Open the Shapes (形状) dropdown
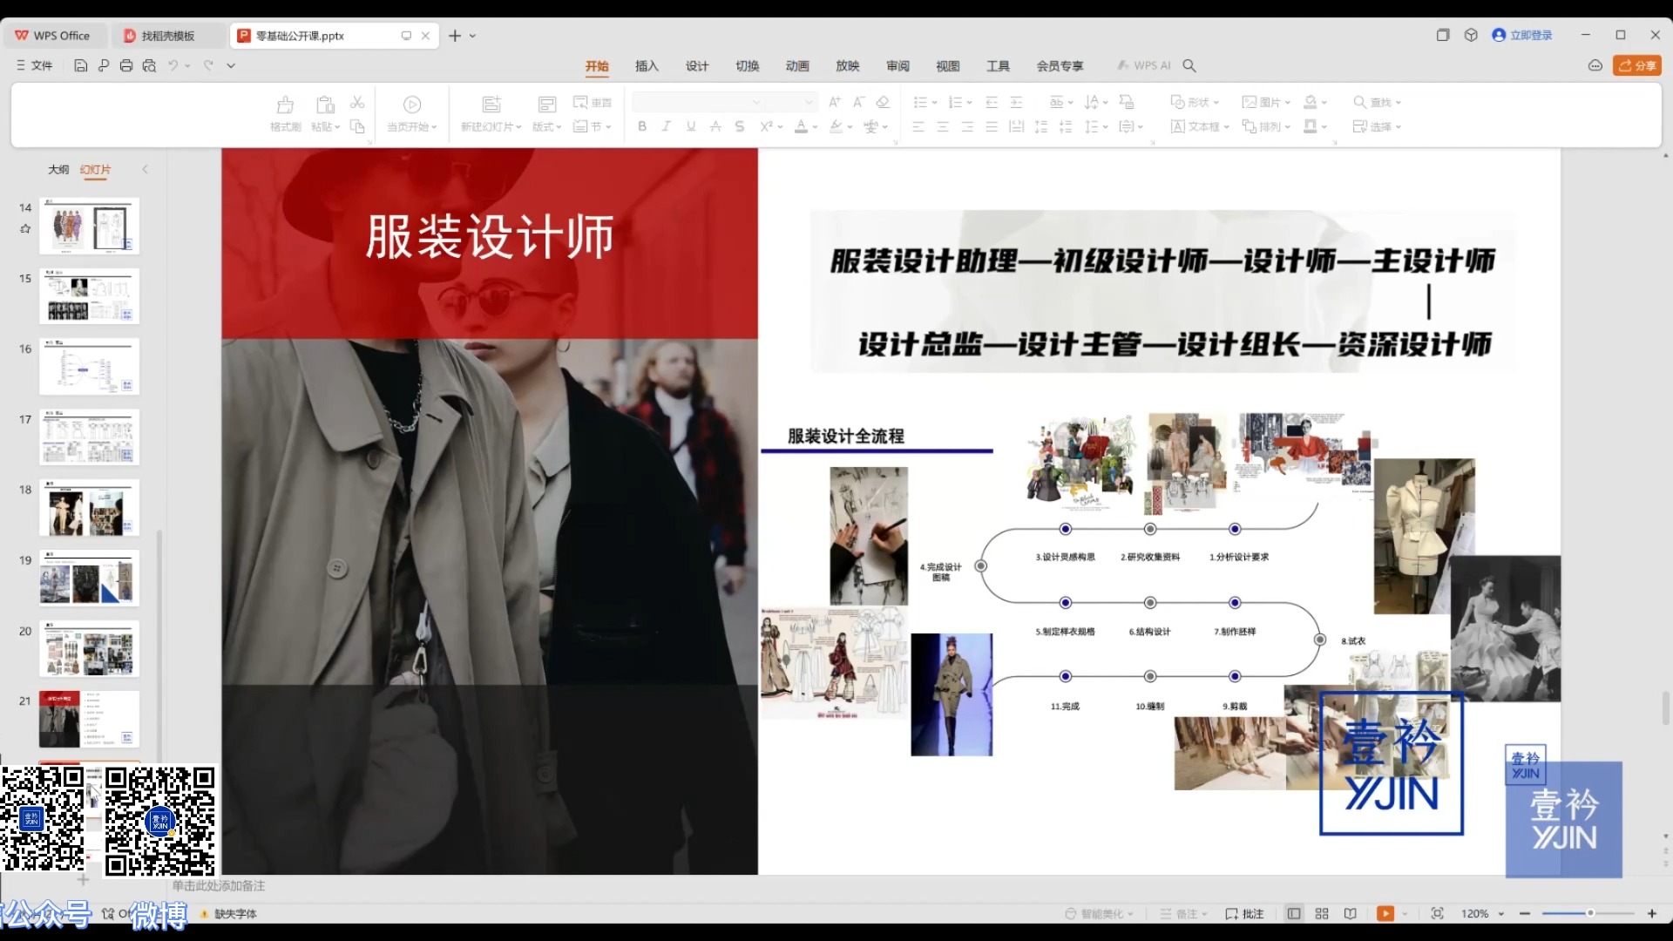The image size is (1673, 941). pyautogui.click(x=1195, y=102)
